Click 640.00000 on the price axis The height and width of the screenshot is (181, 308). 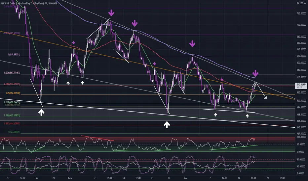301,49
